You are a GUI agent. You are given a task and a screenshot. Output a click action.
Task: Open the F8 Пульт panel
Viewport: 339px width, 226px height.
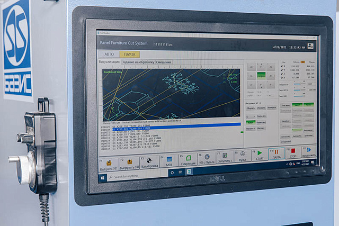click(x=243, y=156)
